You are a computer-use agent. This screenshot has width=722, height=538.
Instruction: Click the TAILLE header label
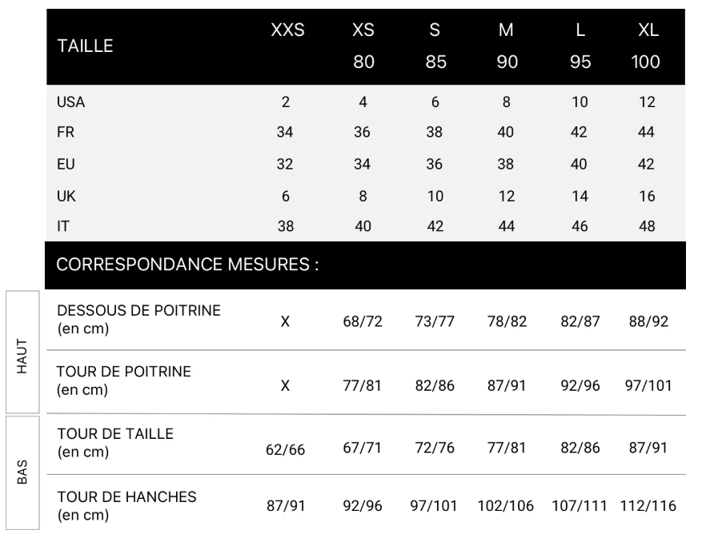coord(86,46)
